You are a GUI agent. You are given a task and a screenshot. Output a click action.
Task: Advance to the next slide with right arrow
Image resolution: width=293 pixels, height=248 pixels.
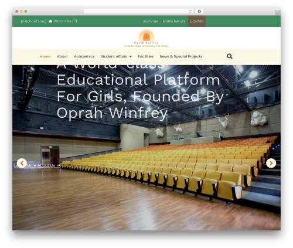pos(271,163)
